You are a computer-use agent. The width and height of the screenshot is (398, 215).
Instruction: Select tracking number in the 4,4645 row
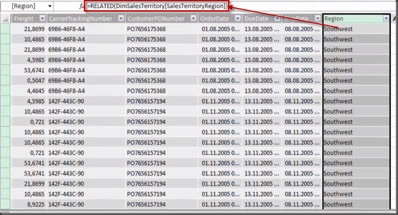(86, 91)
